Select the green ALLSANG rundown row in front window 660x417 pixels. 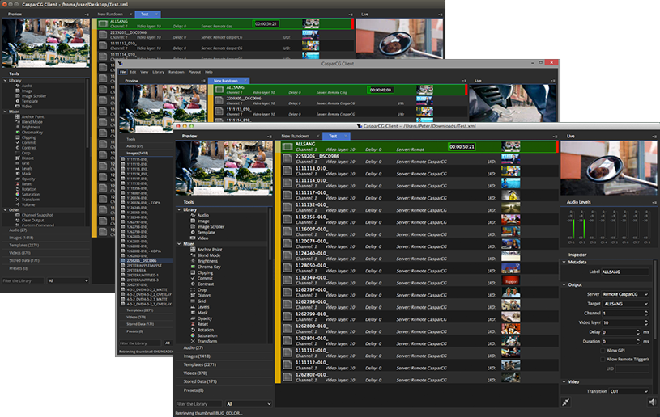pyautogui.click(x=419, y=146)
